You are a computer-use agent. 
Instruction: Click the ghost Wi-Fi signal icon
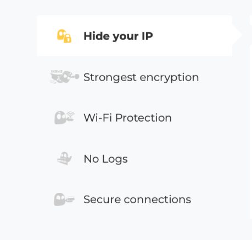point(64,118)
